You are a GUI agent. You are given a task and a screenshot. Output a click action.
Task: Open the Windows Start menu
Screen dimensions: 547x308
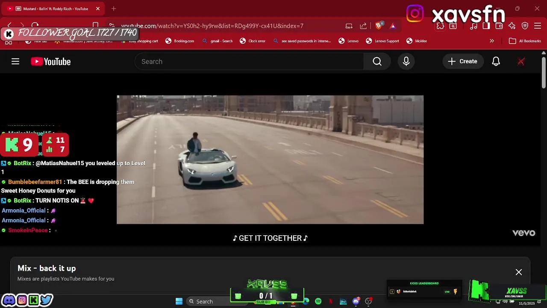coord(179,302)
